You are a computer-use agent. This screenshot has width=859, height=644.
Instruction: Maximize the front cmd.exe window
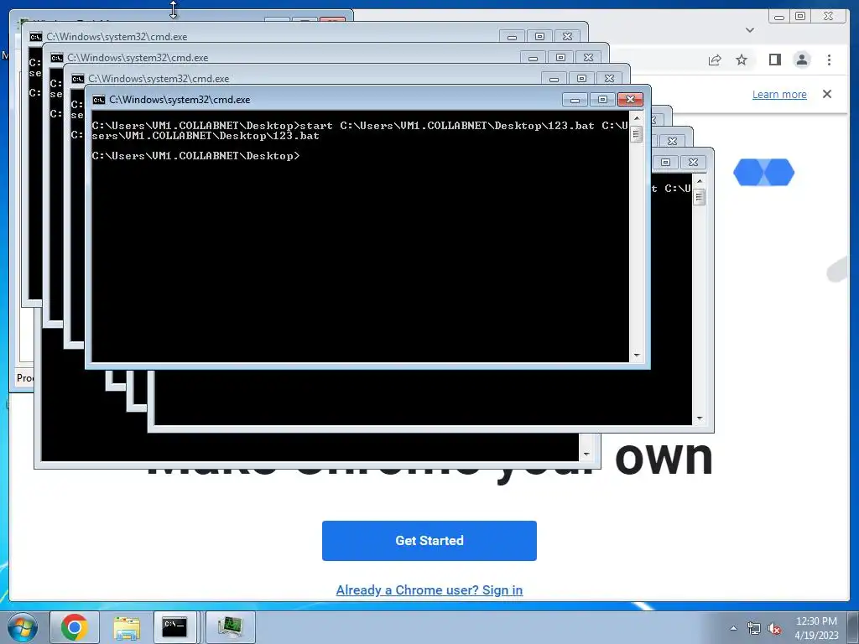[x=602, y=99]
